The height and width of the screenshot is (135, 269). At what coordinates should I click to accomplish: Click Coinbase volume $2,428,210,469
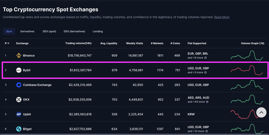coord(80,85)
